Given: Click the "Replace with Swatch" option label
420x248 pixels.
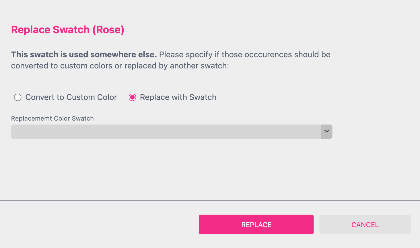Looking at the screenshot, I should tap(178, 97).
